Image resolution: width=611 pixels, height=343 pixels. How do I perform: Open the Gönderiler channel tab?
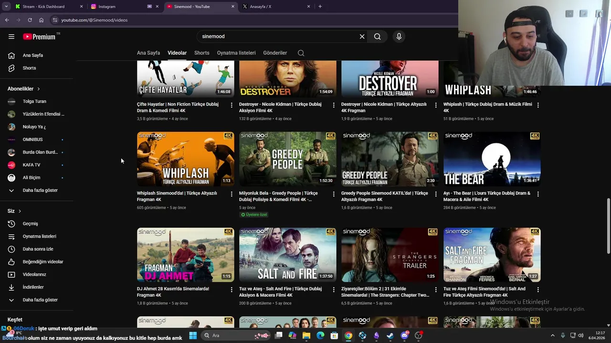[x=275, y=53]
